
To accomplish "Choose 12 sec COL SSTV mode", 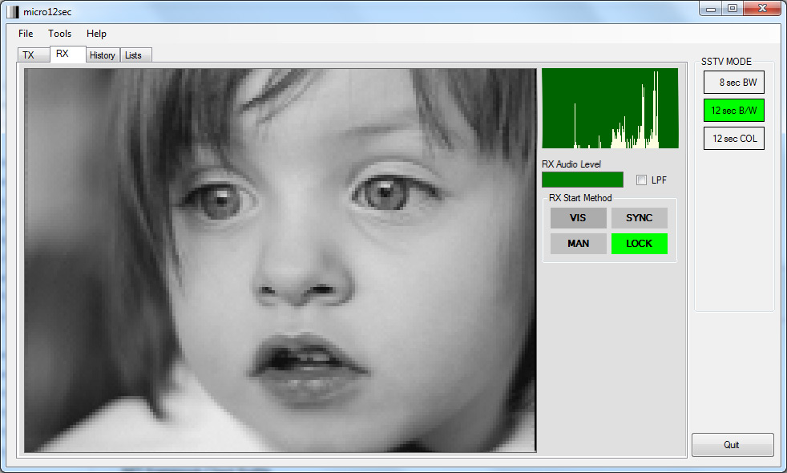I will [734, 139].
